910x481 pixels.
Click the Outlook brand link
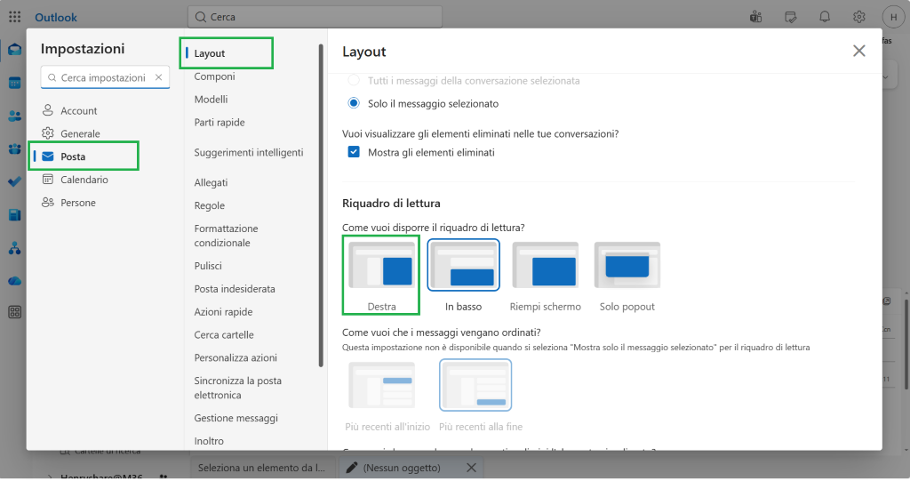click(56, 18)
